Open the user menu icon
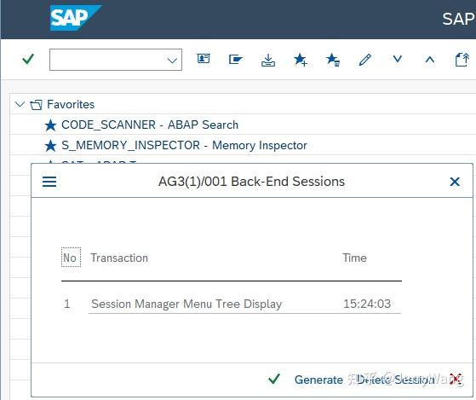Viewport: 476px width, 400px height. (204, 58)
